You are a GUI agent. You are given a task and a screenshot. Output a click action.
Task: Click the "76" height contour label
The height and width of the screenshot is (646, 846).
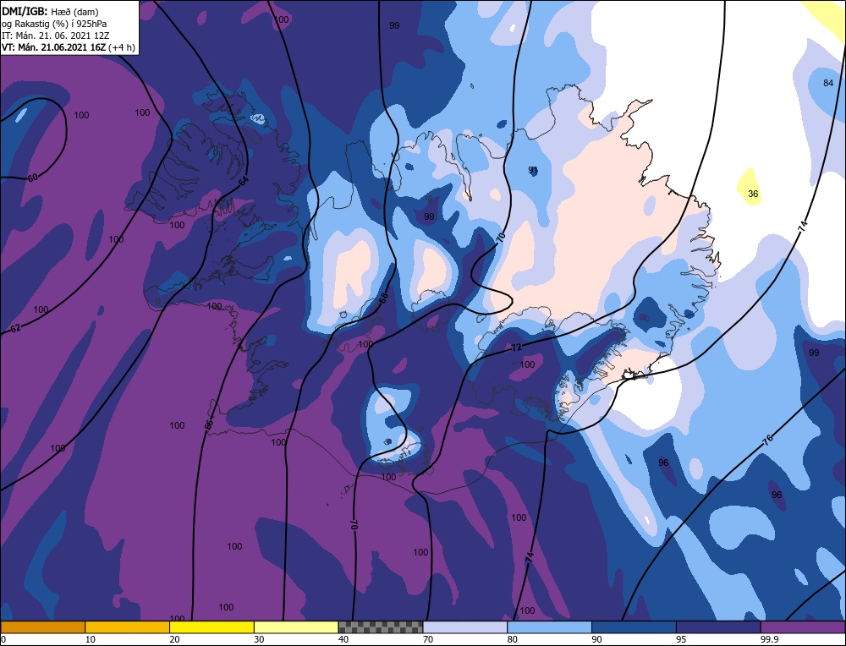[x=768, y=439]
